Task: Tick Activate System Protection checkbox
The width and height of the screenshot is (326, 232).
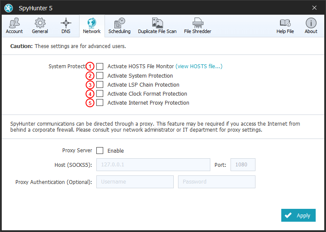Action: point(100,75)
